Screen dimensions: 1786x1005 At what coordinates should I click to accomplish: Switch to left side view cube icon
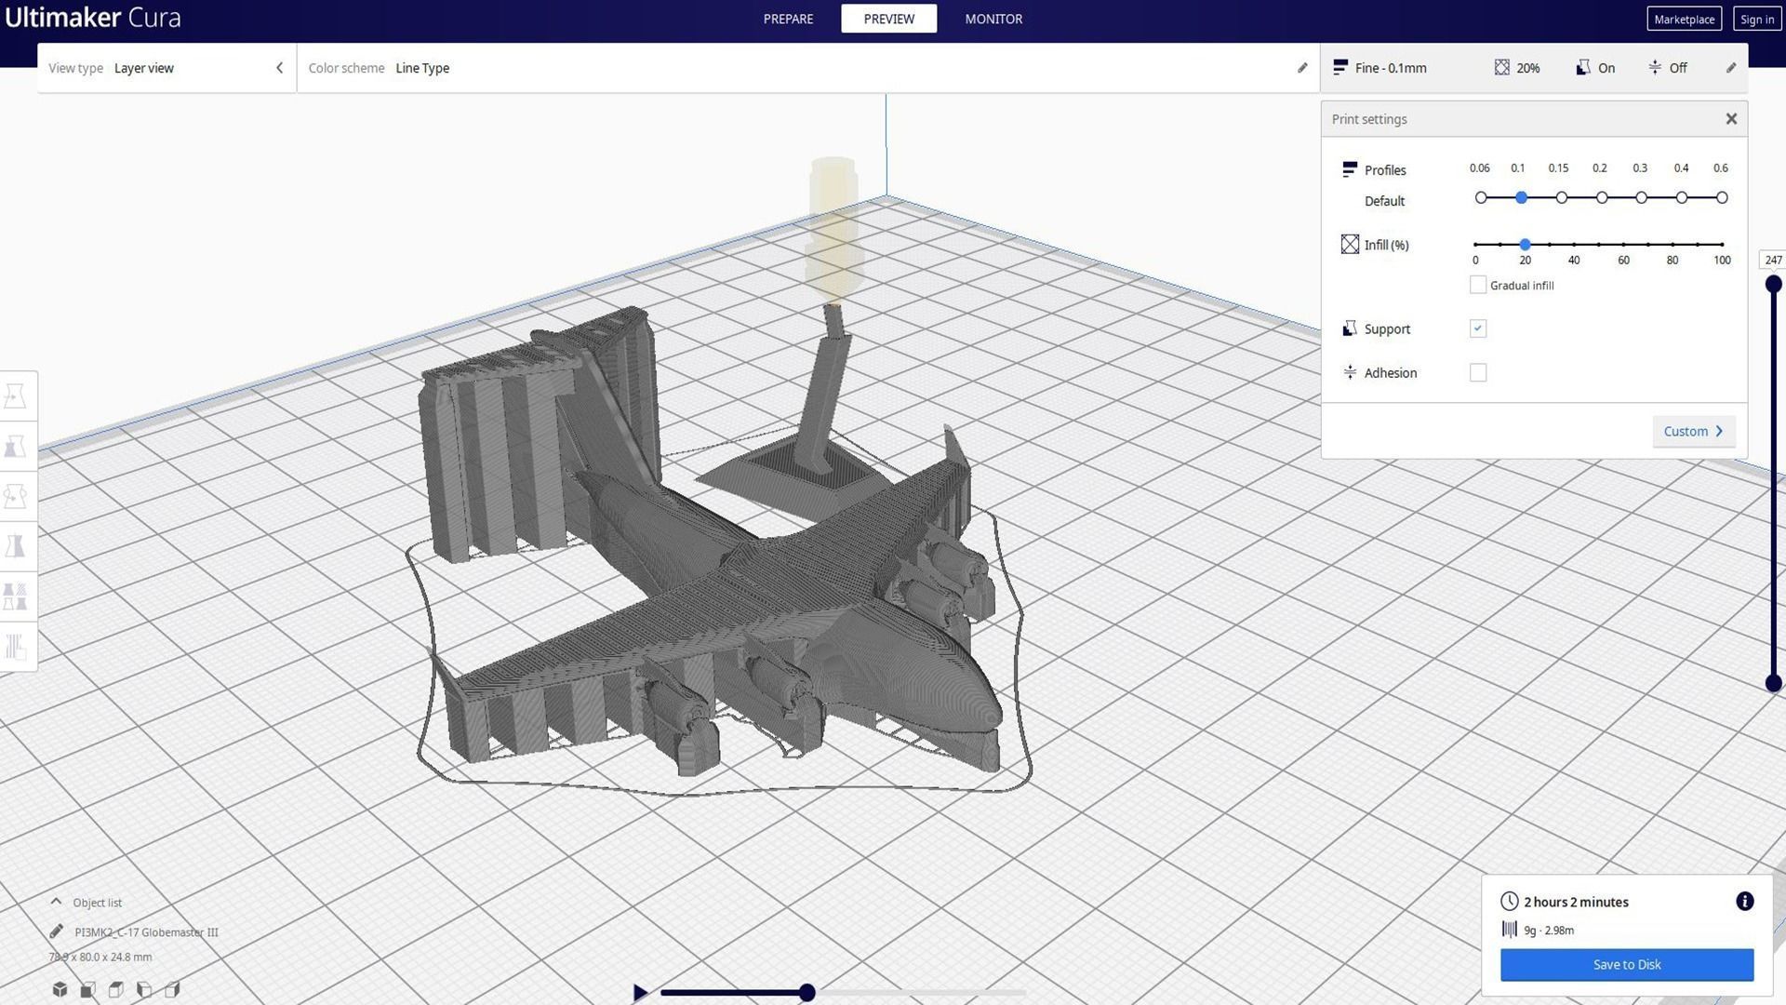[x=144, y=989]
